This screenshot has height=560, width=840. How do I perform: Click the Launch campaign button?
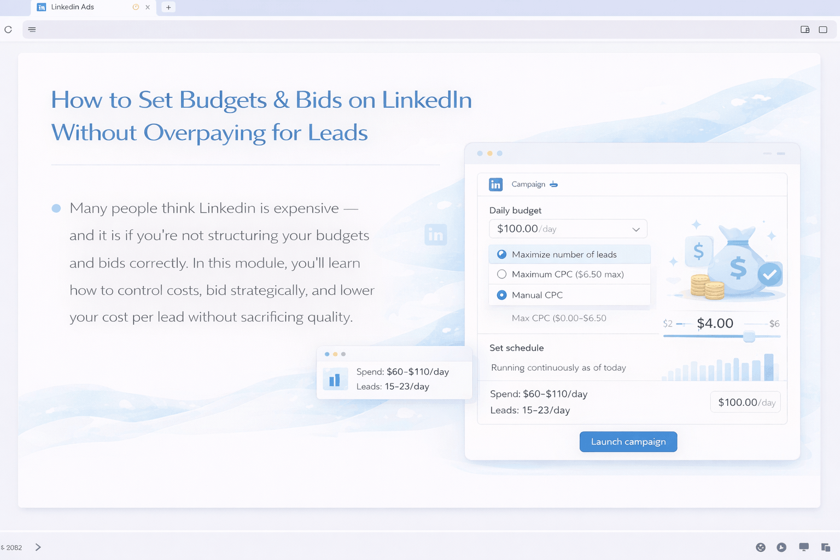point(628,442)
